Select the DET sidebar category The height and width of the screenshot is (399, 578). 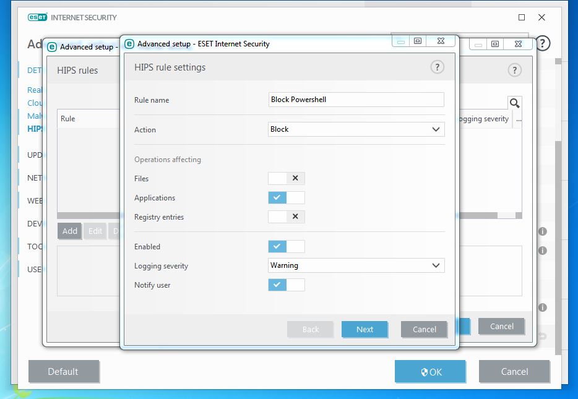[35, 71]
